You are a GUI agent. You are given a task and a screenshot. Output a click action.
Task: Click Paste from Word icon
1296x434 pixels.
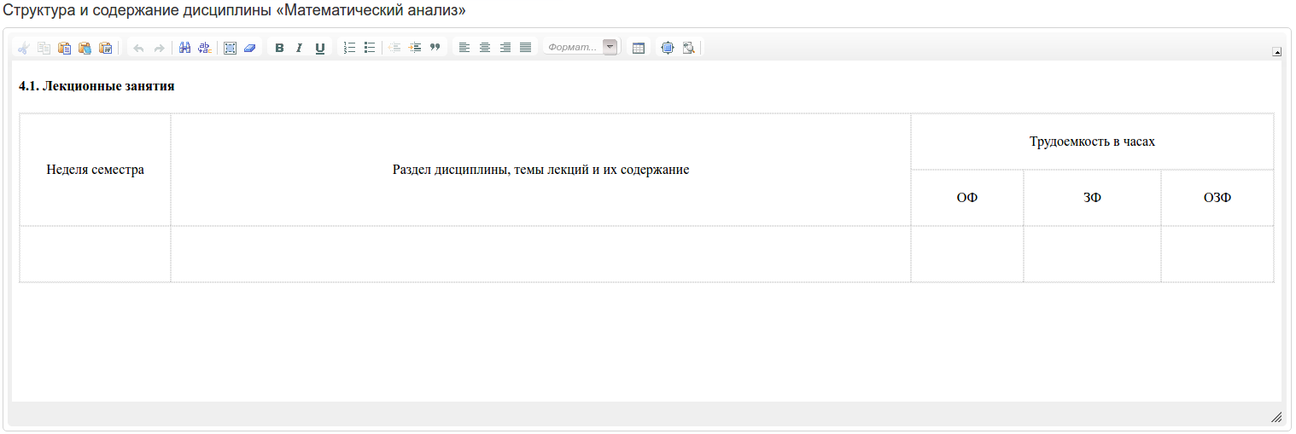click(x=106, y=48)
